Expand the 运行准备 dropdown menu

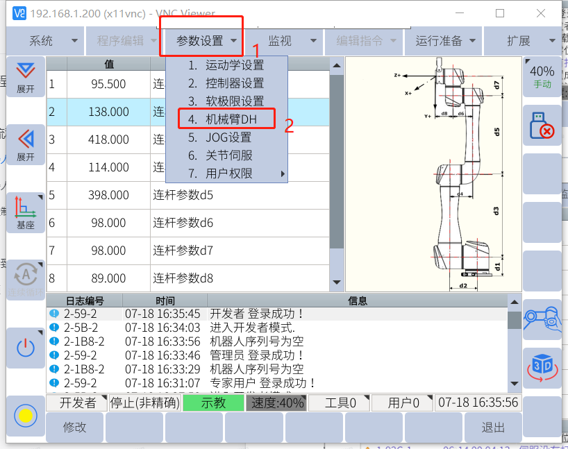click(444, 41)
